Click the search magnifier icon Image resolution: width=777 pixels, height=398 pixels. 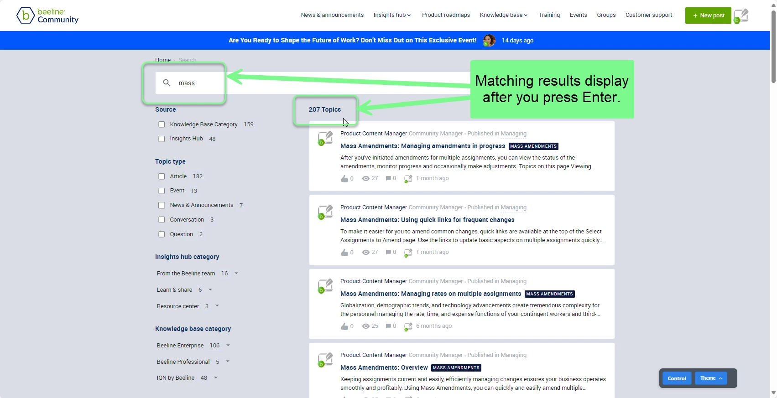click(x=167, y=83)
